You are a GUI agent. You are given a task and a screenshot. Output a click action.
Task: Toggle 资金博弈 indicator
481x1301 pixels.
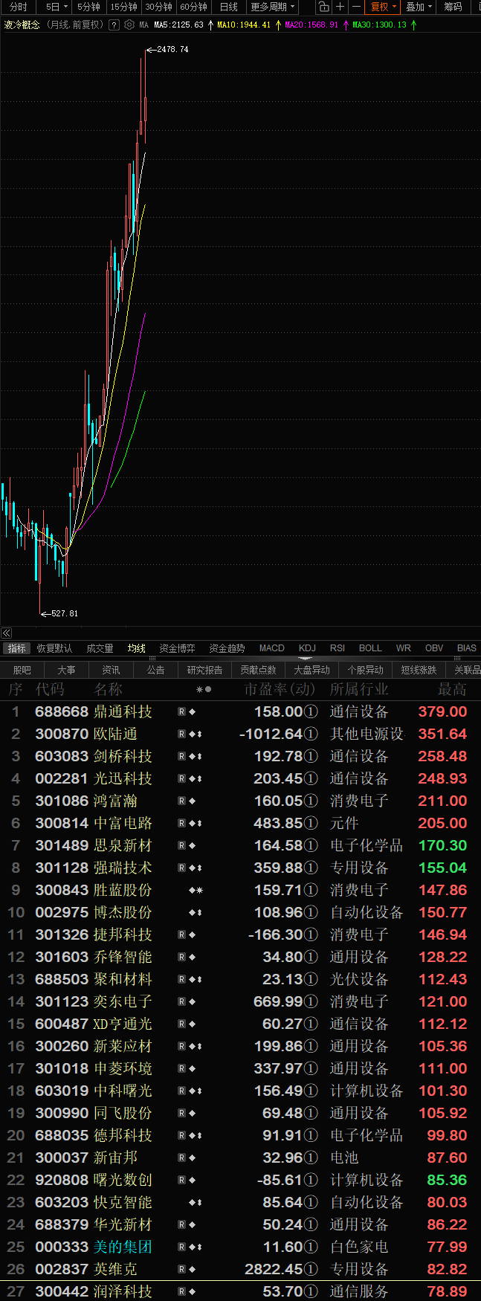pos(177,648)
